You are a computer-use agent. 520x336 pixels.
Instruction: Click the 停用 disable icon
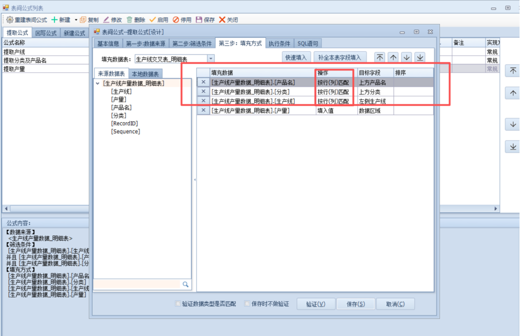point(176,20)
